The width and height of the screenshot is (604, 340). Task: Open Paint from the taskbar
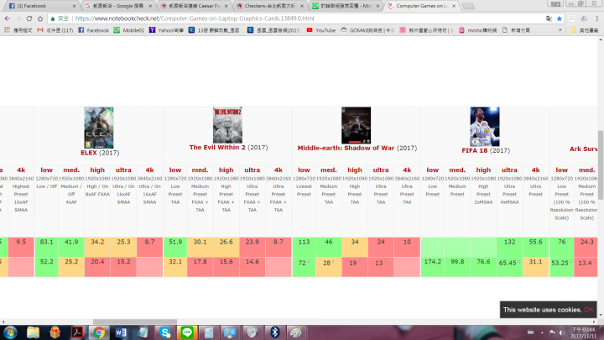pyautogui.click(x=296, y=332)
